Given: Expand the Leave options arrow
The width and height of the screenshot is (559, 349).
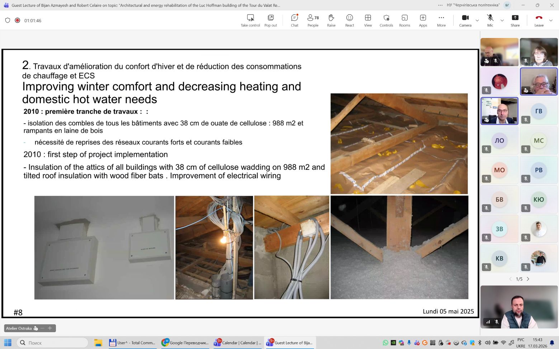Looking at the screenshot, I should (x=551, y=20).
